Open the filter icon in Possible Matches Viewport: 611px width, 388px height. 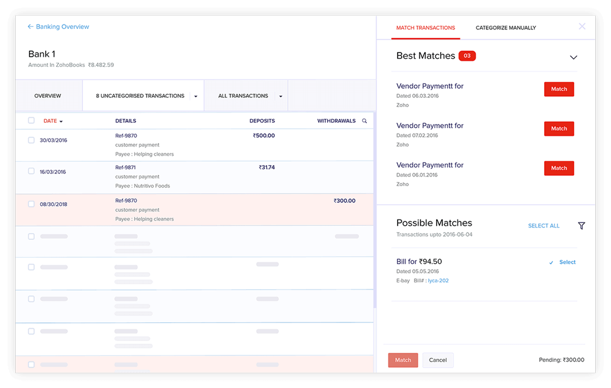tap(581, 226)
